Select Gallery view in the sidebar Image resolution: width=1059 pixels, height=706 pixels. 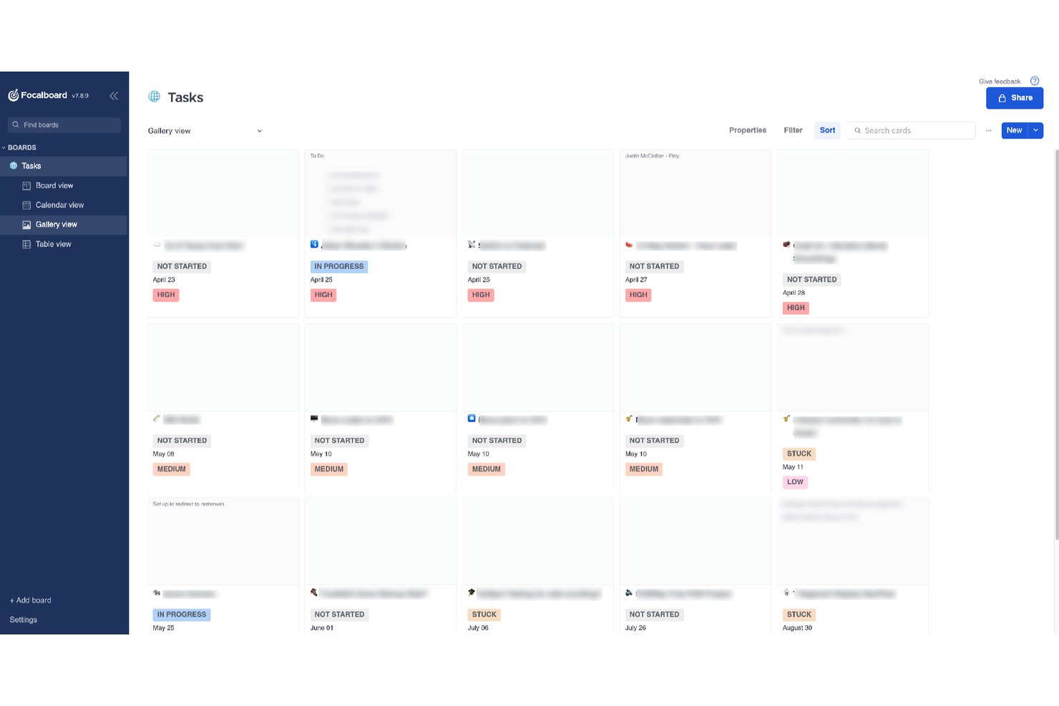[64, 225]
